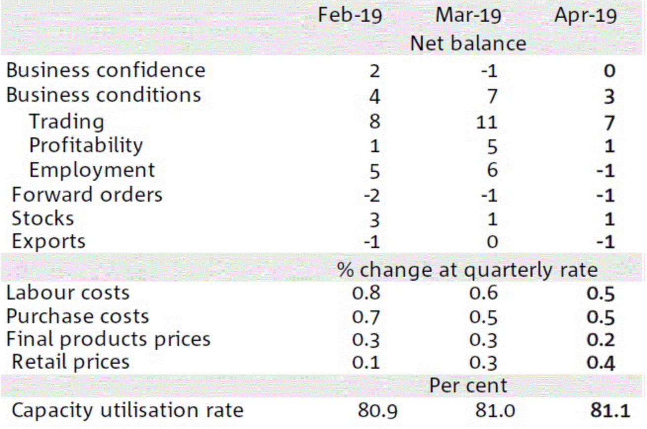
Task: Select the 81.1 capacity utilisation value
Action: (x=611, y=411)
